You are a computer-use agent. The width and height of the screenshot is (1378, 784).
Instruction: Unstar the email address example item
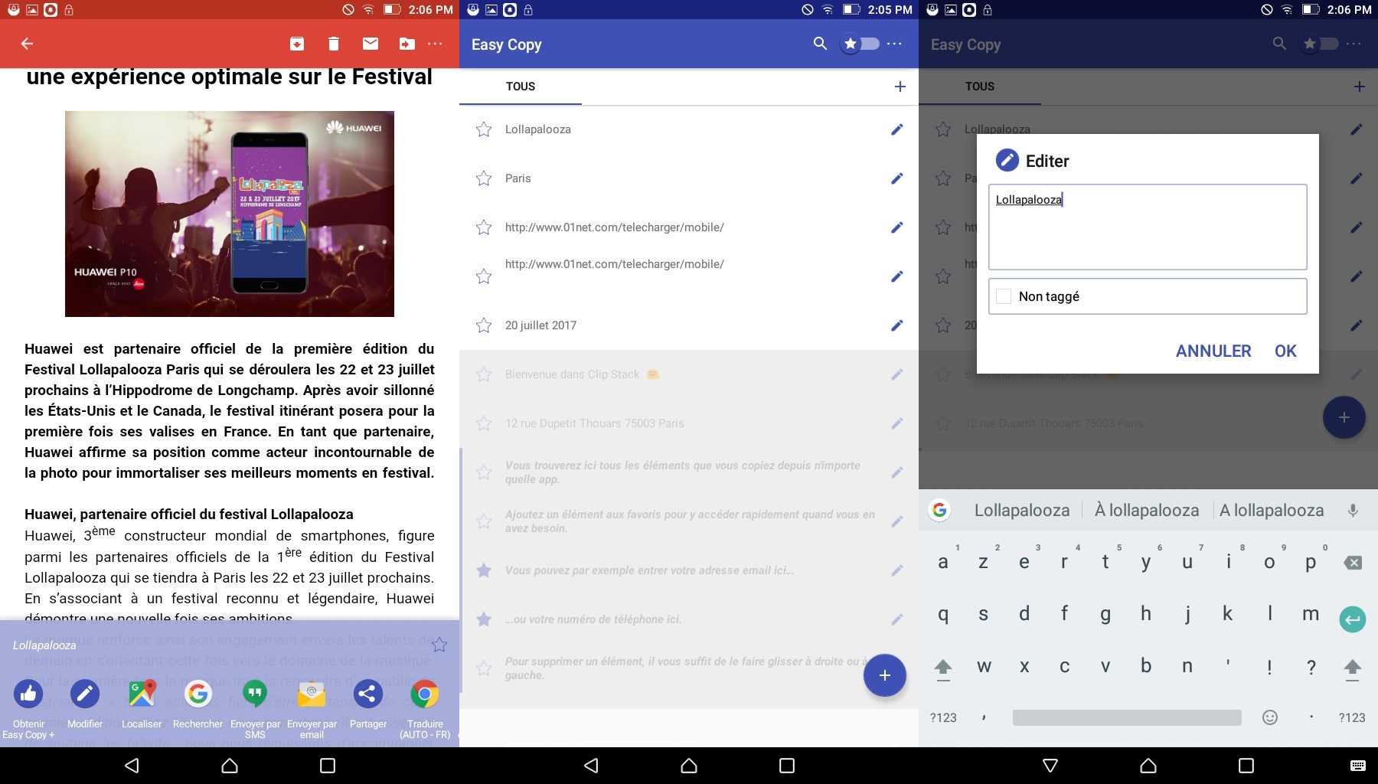tap(484, 570)
